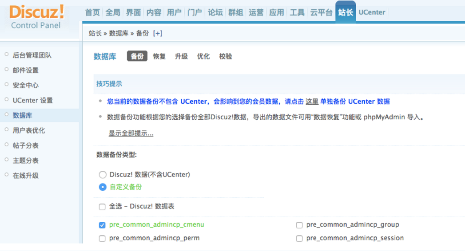
Task: Go to 帖子分表 in sidebar
Action: (x=25, y=145)
